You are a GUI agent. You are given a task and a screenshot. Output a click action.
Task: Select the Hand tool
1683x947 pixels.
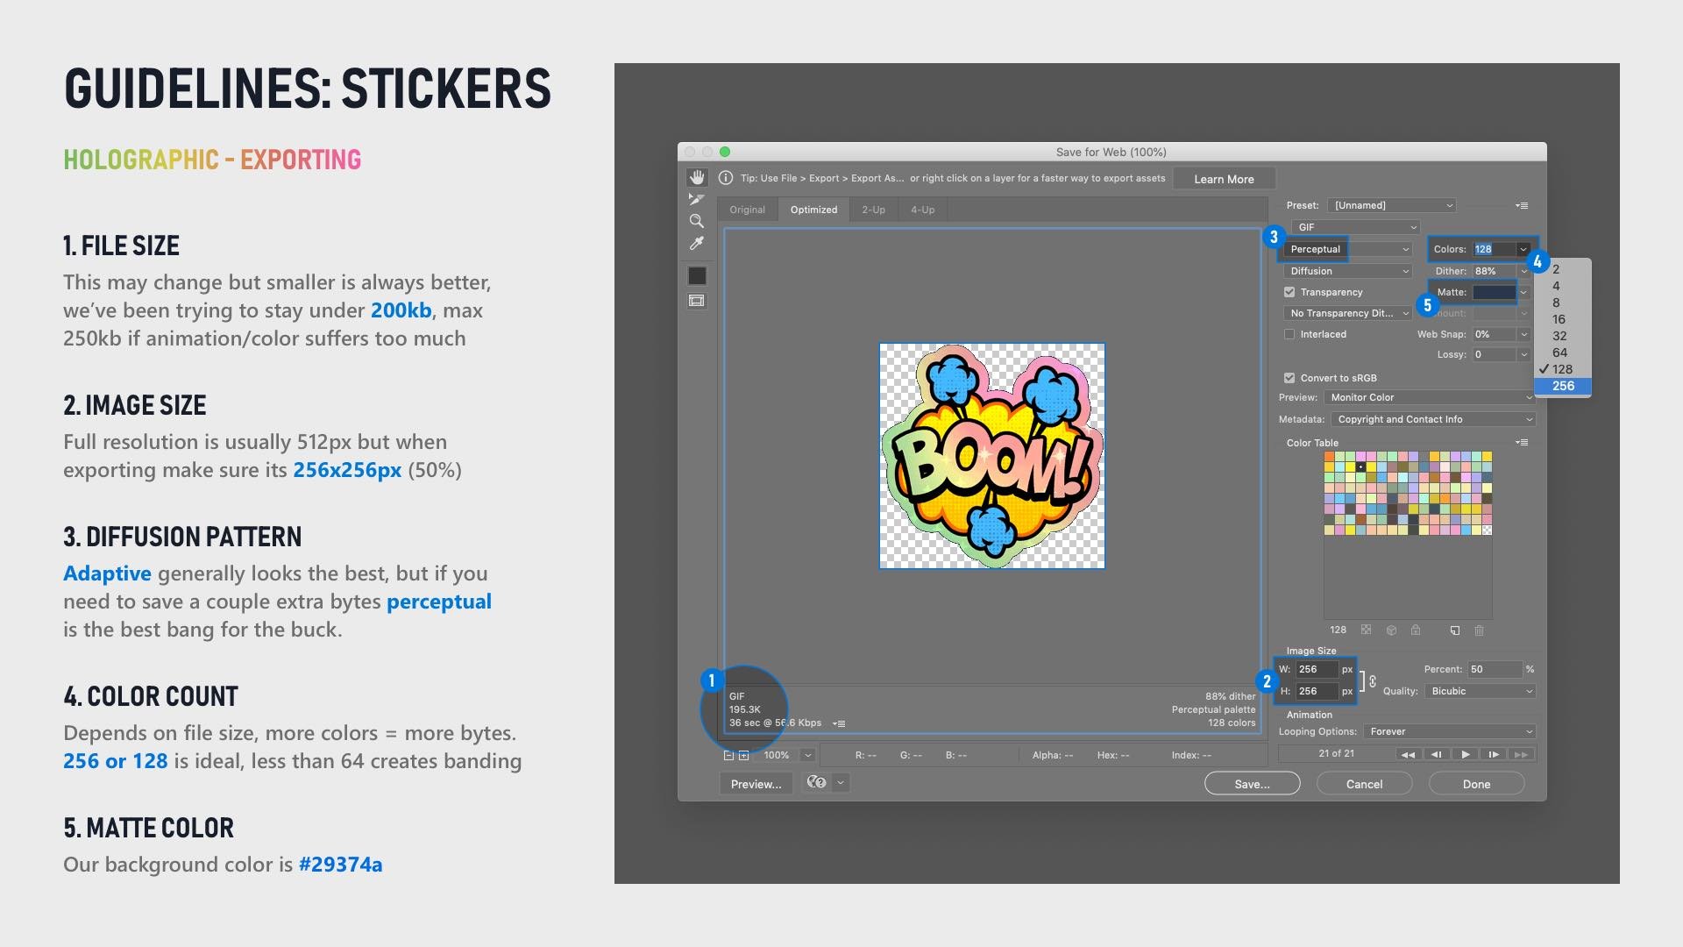(697, 177)
